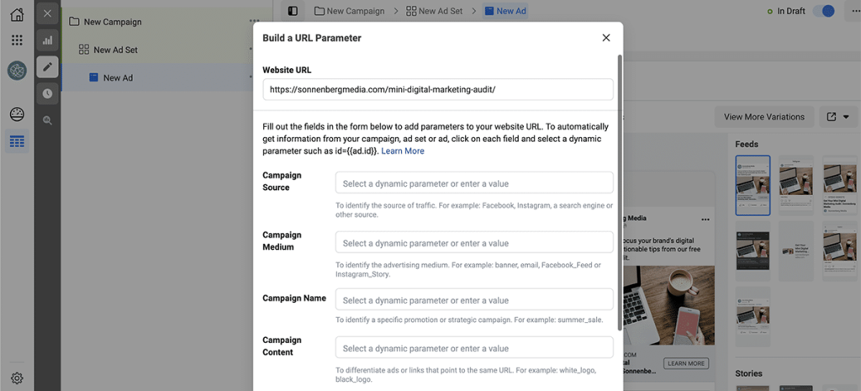Click the dialog's vertical scrollbar
Image resolution: width=861 pixels, height=391 pixels.
click(x=620, y=193)
